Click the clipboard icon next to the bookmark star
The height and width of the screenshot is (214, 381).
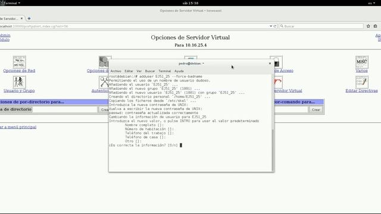point(376,26)
